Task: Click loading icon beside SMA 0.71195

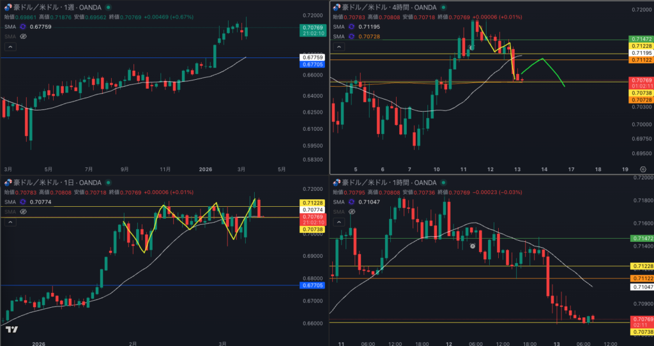Action: click(351, 27)
